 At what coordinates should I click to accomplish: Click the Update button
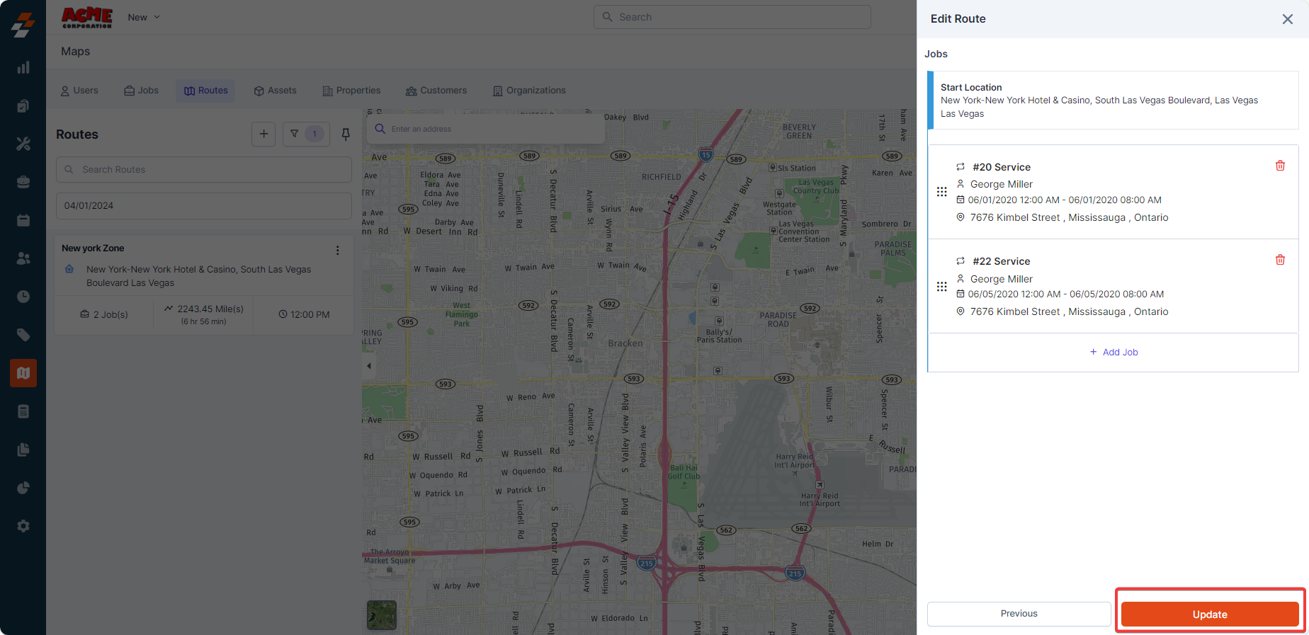pos(1209,614)
